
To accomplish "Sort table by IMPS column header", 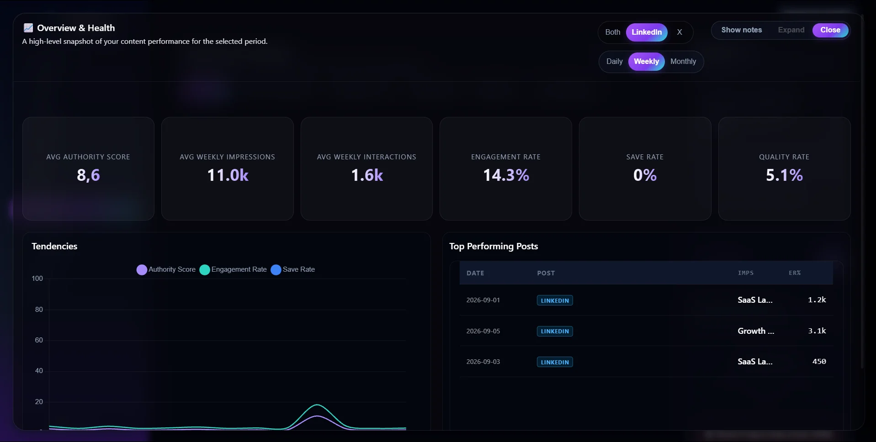I will [x=745, y=273].
